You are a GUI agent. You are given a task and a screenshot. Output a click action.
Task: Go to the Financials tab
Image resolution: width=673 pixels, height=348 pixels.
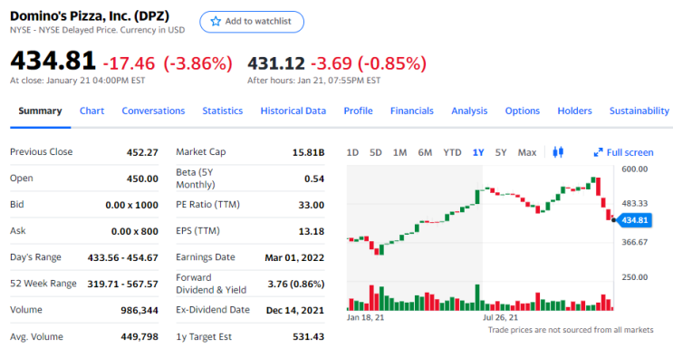tap(411, 111)
